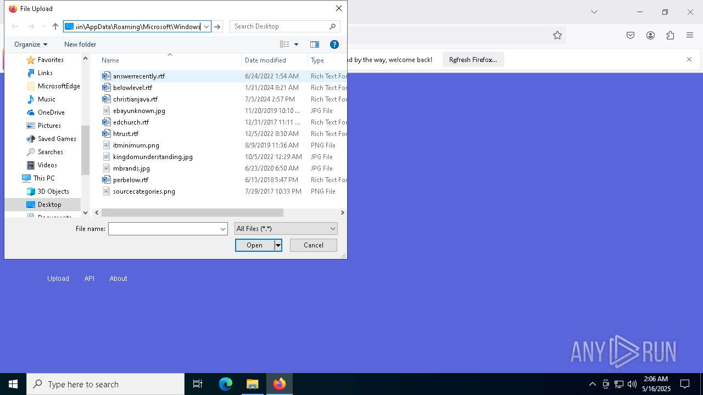Open network status tray icon
Viewport: 703px width, 395px height.
pyautogui.click(x=619, y=384)
